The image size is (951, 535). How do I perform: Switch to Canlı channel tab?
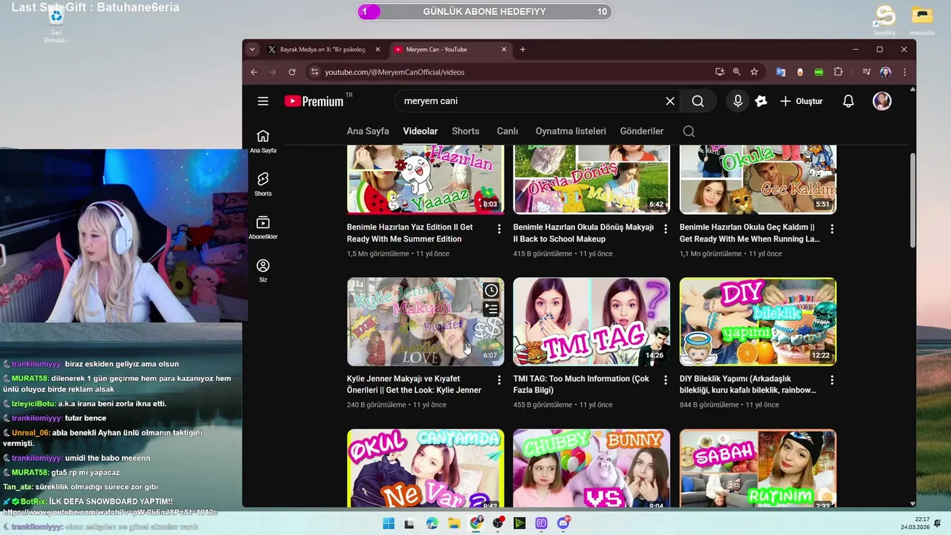point(507,132)
